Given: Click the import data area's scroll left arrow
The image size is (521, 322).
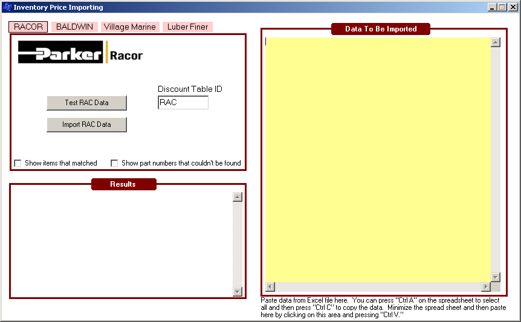Looking at the screenshot, I should 270,286.
